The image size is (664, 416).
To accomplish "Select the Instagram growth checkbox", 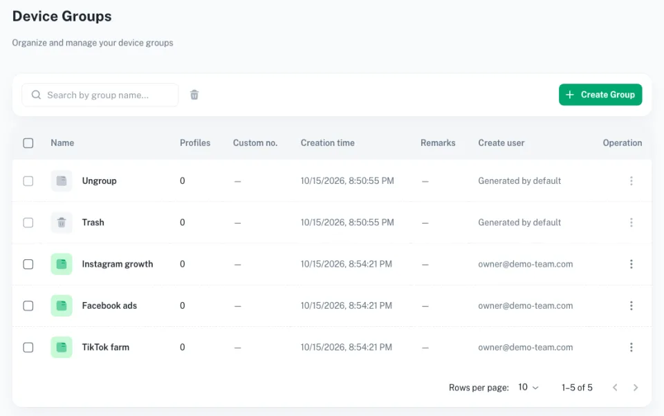I will (28, 264).
